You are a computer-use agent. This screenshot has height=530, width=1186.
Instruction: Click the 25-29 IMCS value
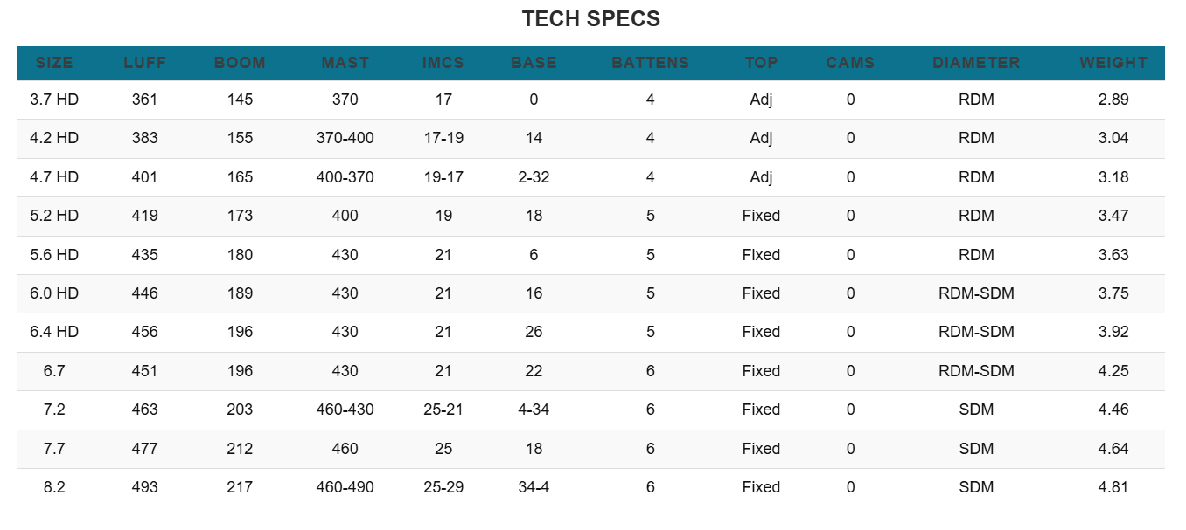443,487
